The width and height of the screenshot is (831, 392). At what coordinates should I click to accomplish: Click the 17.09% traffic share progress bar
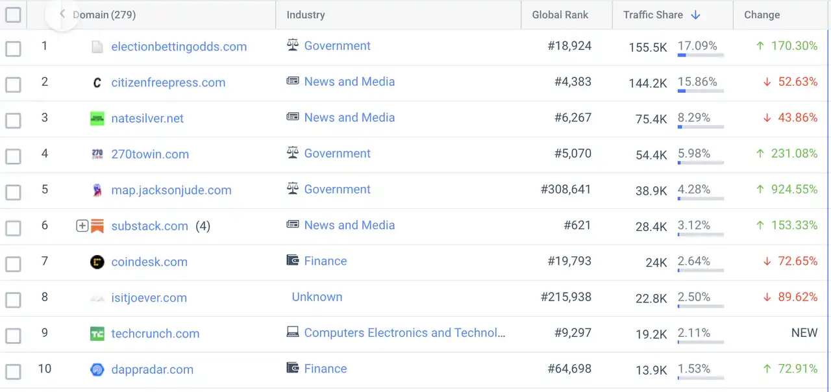[701, 56]
